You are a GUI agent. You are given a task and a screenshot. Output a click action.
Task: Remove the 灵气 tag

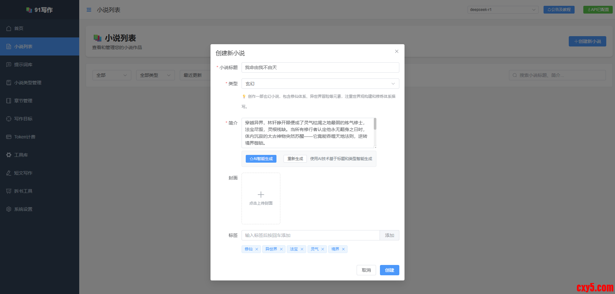point(323,249)
